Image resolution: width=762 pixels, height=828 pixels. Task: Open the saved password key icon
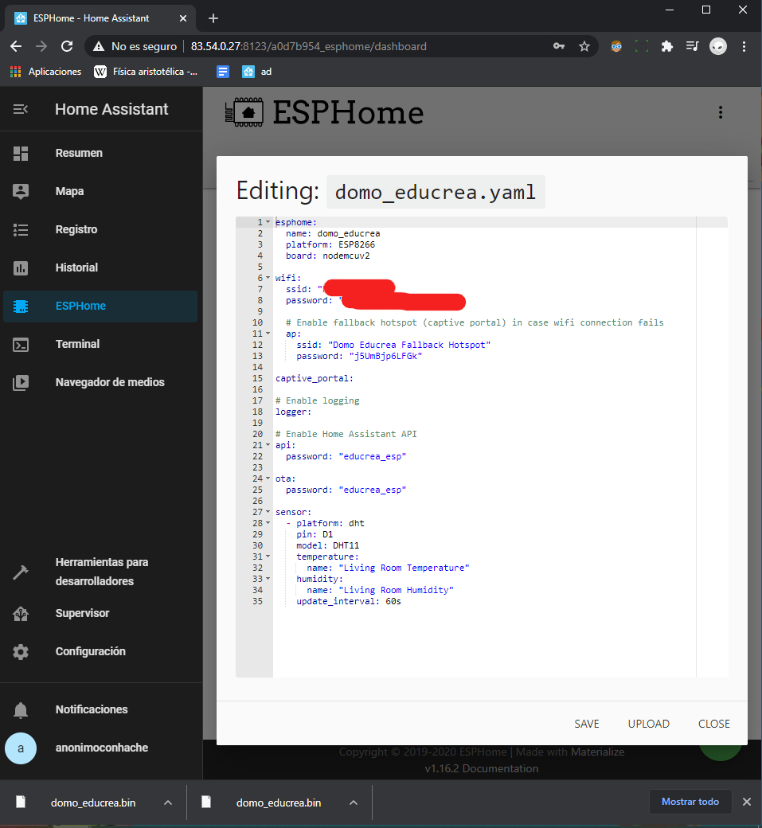pos(559,46)
